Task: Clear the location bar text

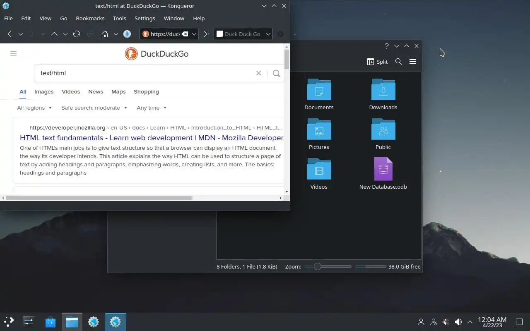Action: coord(185,34)
